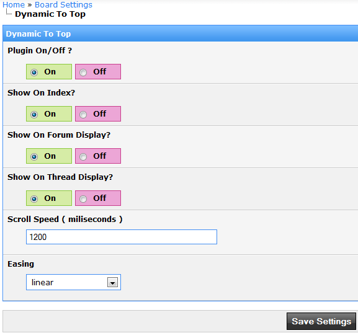Click the Show On Thread Display? label
The width and height of the screenshot is (358, 333).
(60, 177)
